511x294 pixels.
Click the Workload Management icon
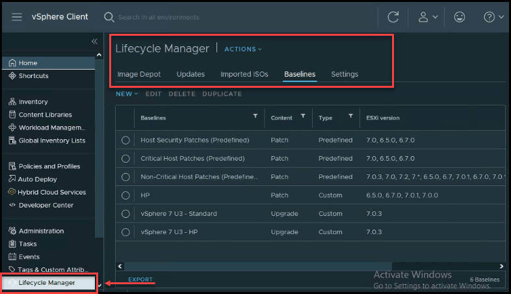click(x=12, y=127)
